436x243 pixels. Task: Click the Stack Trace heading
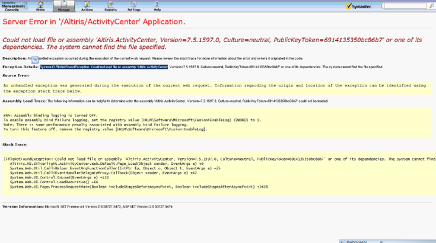(x=15, y=144)
